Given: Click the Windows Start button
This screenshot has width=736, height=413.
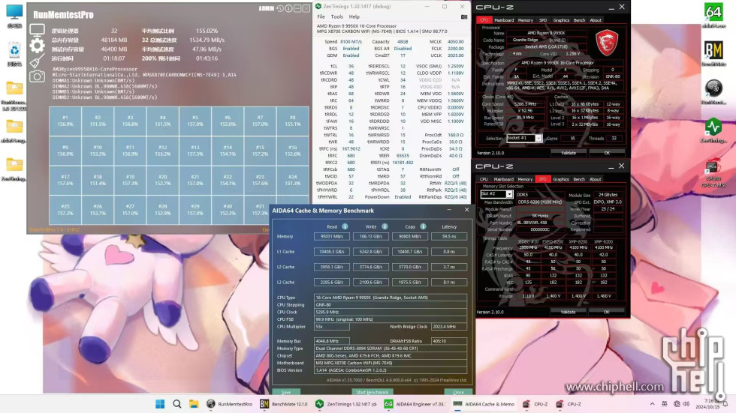Looking at the screenshot, I should point(160,404).
